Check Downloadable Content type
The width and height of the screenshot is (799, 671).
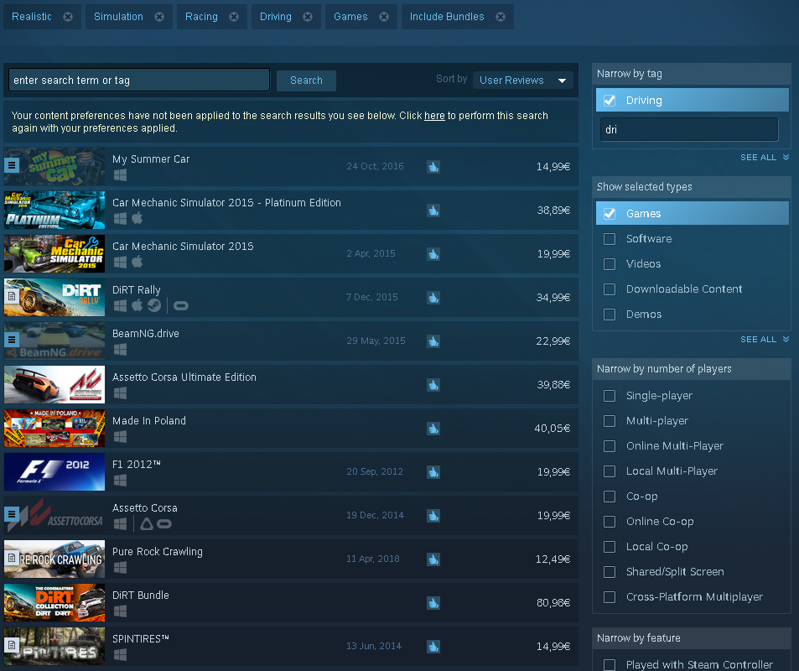(610, 289)
